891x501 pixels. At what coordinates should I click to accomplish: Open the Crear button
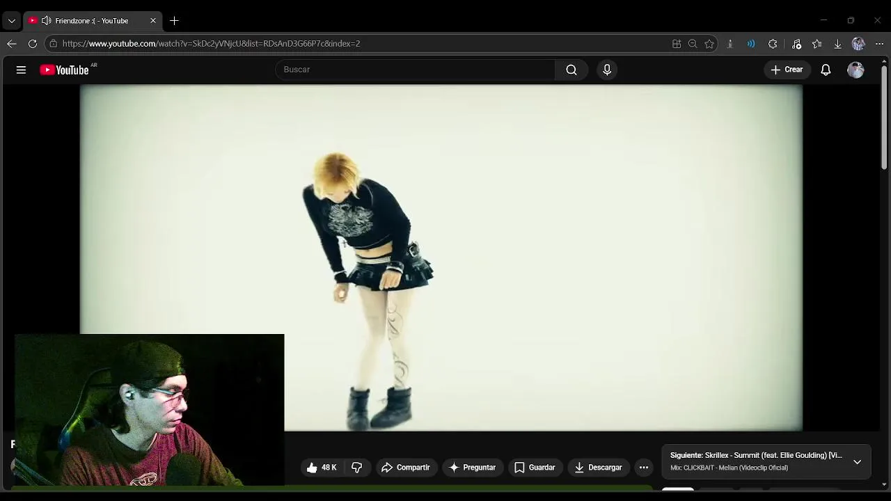point(787,70)
